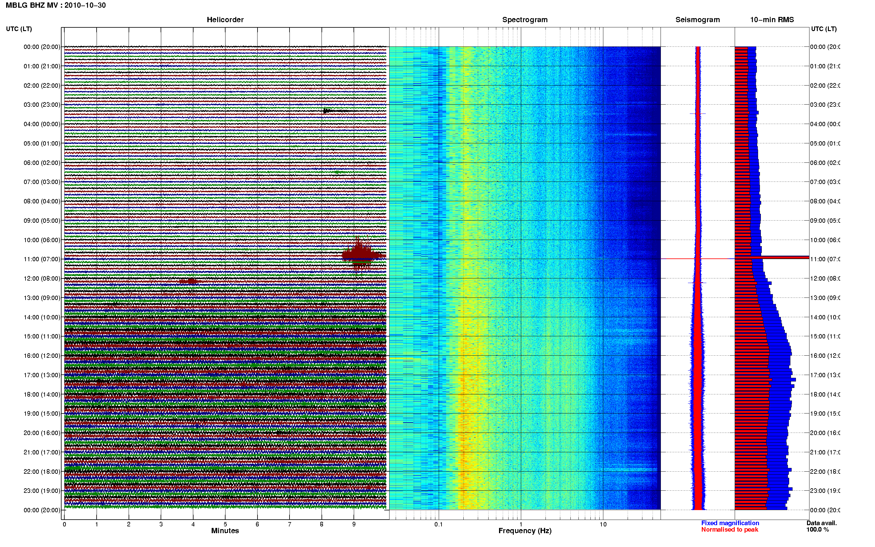Click the left '15:00 (11:00)' time label
The width and height of the screenshot is (875, 547).
[x=42, y=337]
